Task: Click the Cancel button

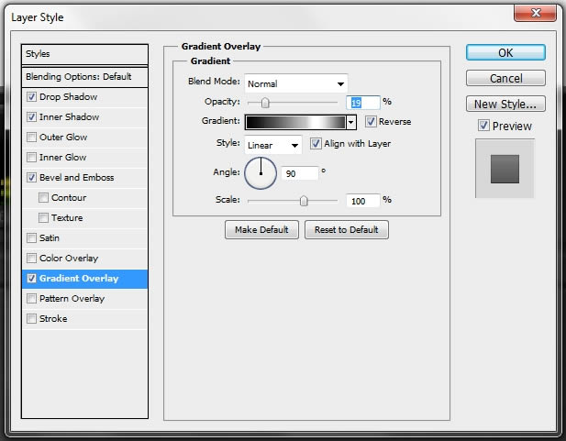Action: click(x=505, y=78)
